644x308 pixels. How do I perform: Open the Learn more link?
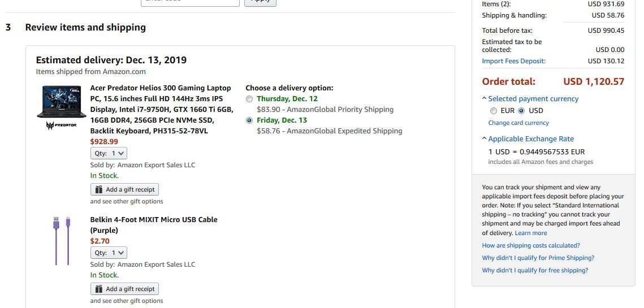pos(531,233)
